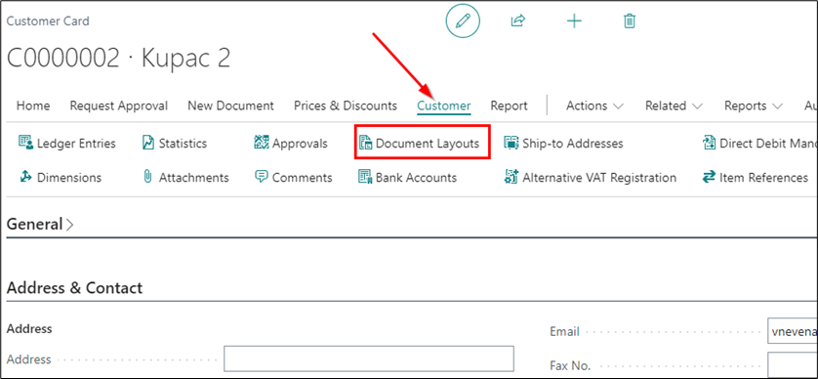
Task: Open Ship-to Addresses
Action: [x=563, y=143]
